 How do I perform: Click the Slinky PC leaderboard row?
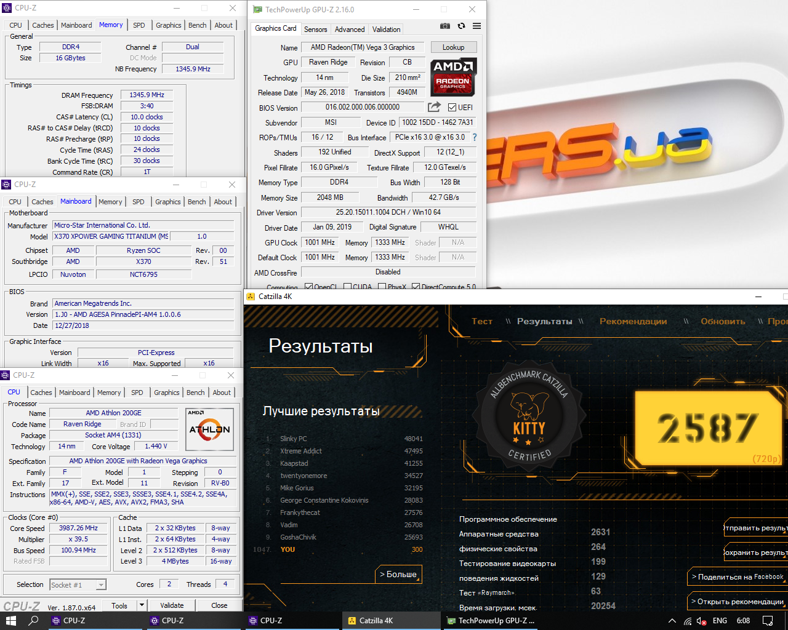coord(345,439)
